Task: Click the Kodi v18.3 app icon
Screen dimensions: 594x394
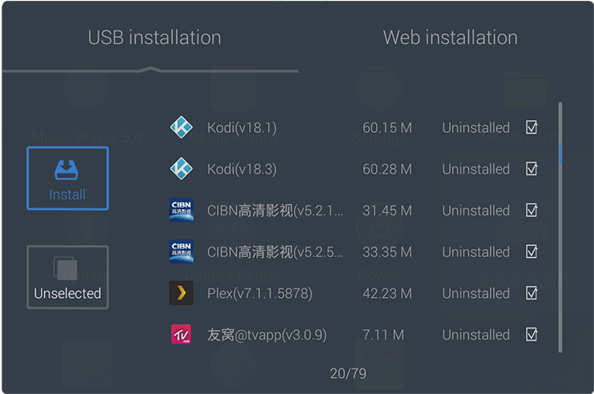Action: point(181,169)
